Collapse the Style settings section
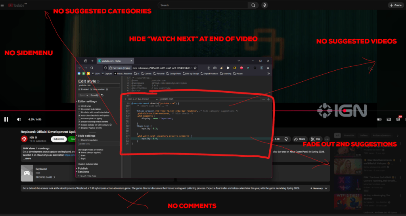Screen dimensions: 406x216 coord(86,135)
